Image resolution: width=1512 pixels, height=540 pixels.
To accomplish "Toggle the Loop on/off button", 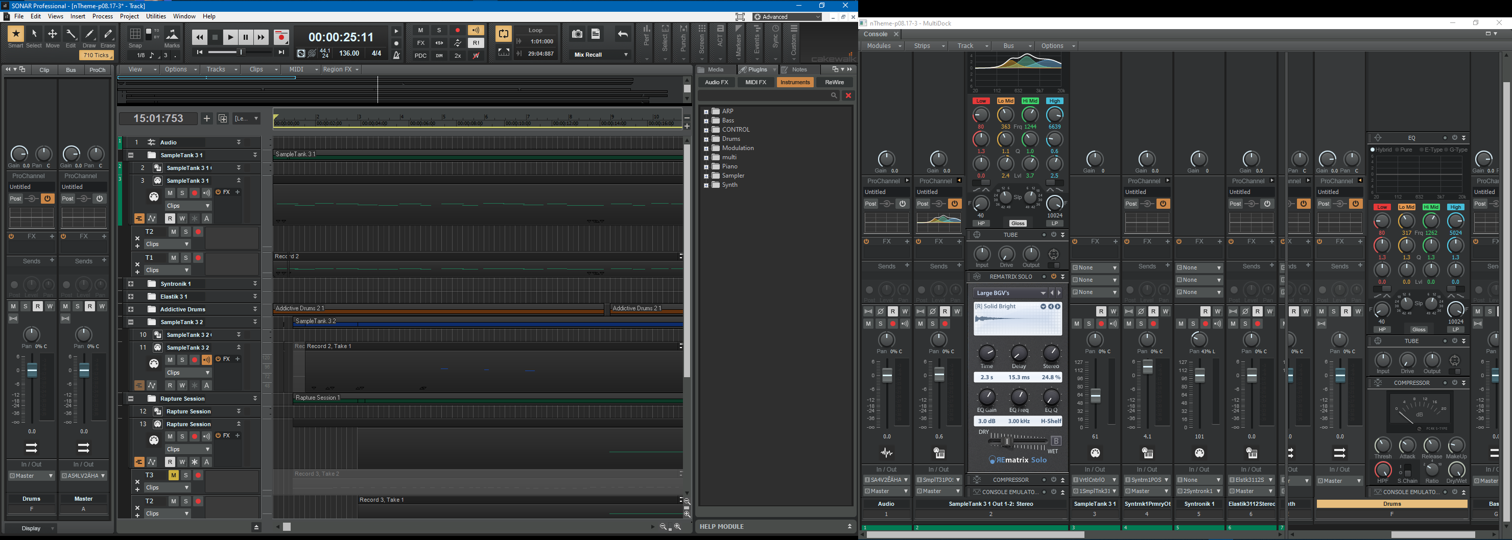I will 504,34.
